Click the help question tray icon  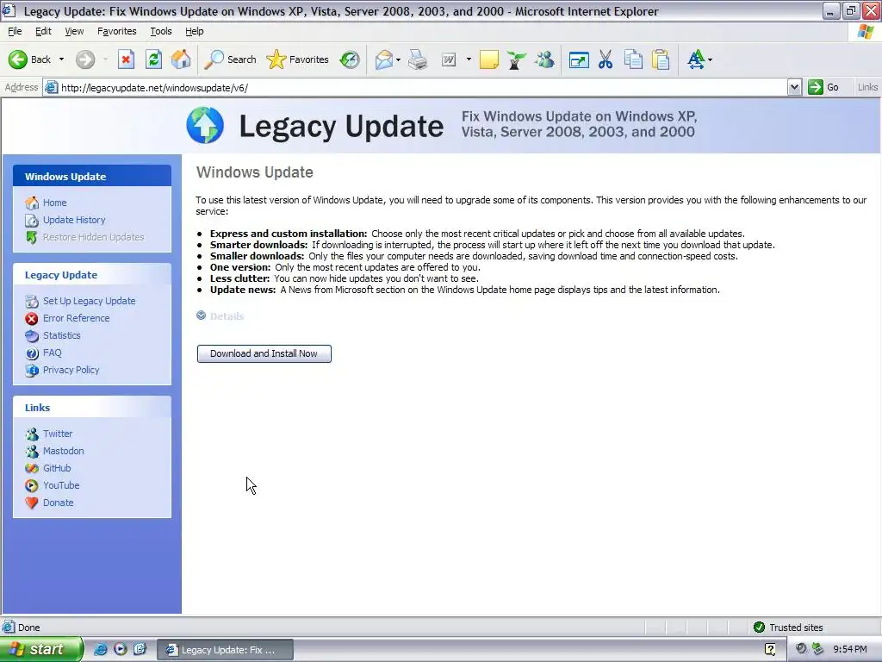(770, 650)
